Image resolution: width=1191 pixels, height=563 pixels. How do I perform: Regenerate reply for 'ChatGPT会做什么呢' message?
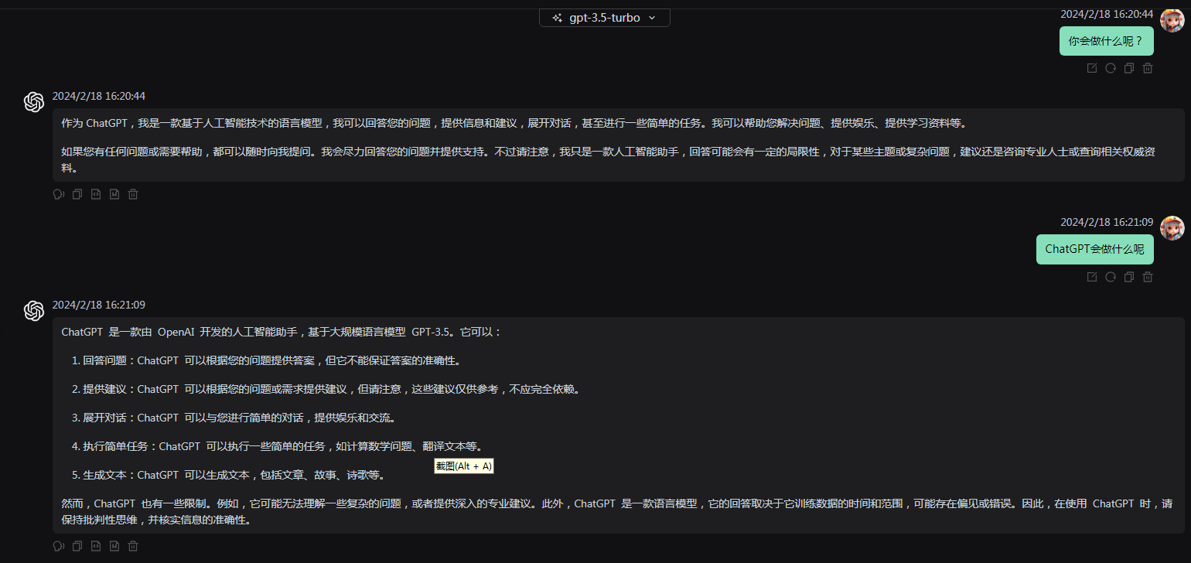1110,277
